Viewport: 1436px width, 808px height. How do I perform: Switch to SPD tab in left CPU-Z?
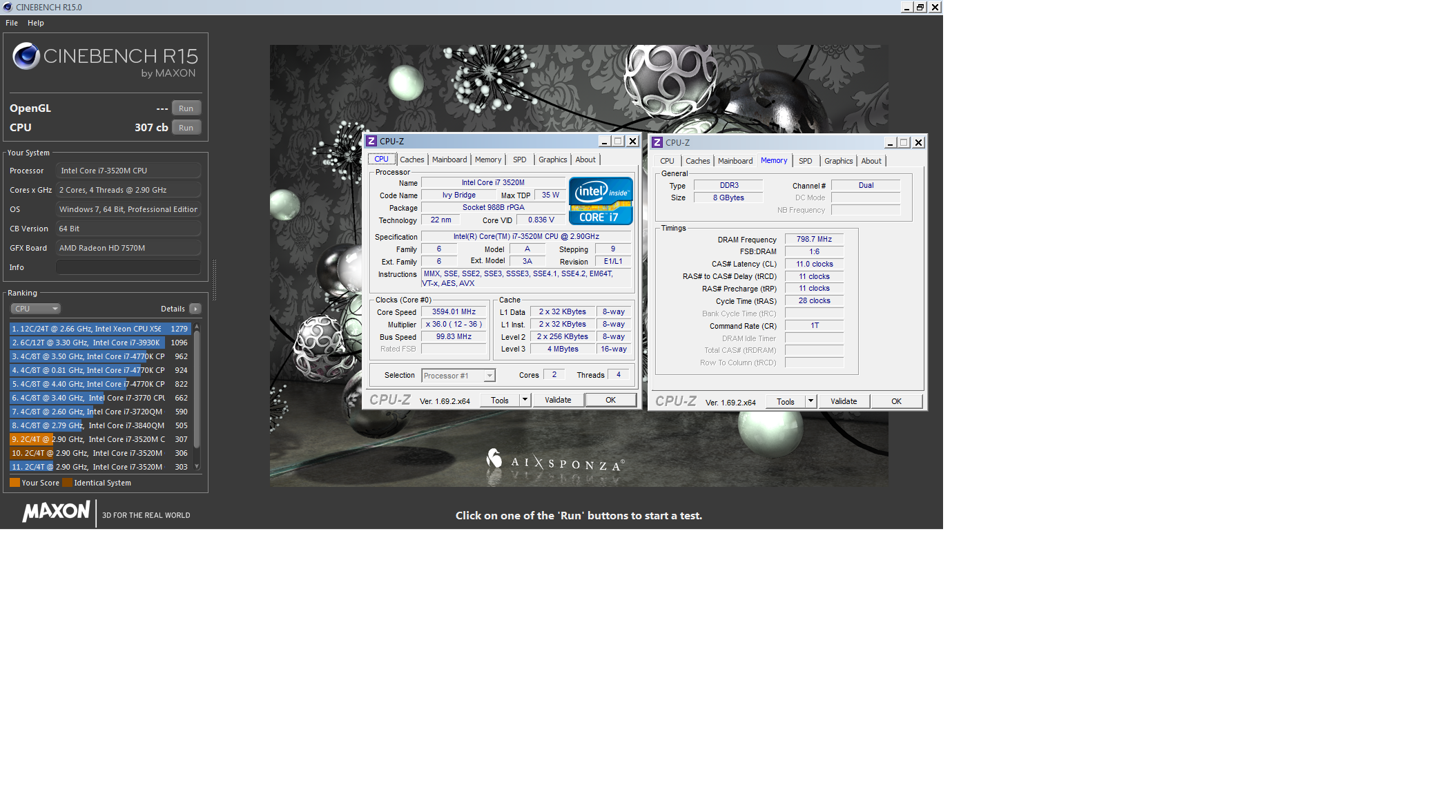click(x=520, y=160)
